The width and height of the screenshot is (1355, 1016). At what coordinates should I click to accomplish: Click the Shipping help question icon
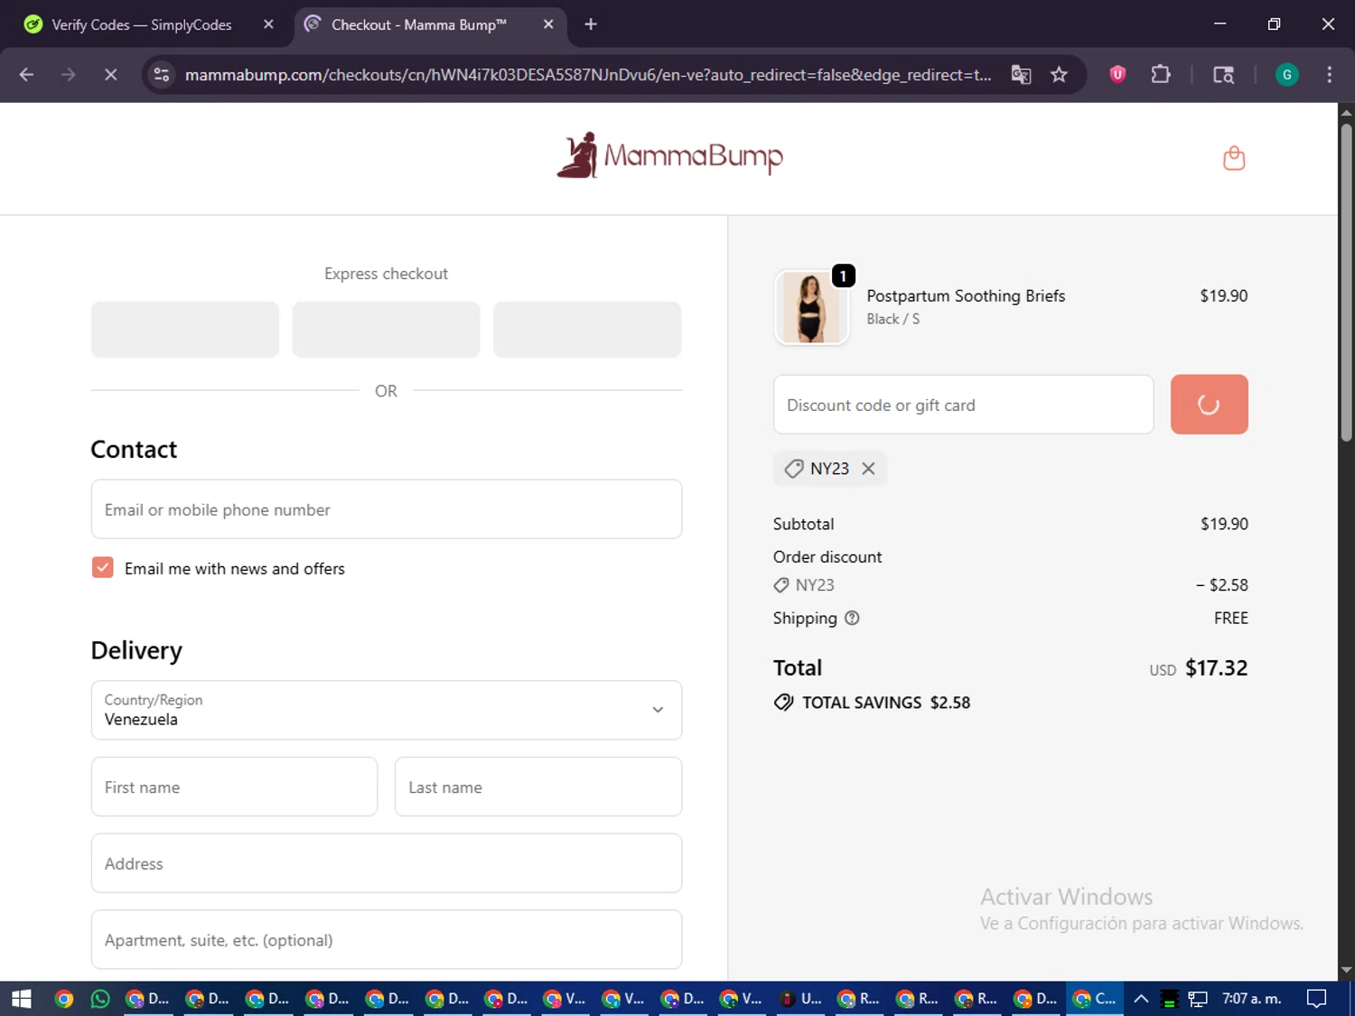click(x=852, y=619)
